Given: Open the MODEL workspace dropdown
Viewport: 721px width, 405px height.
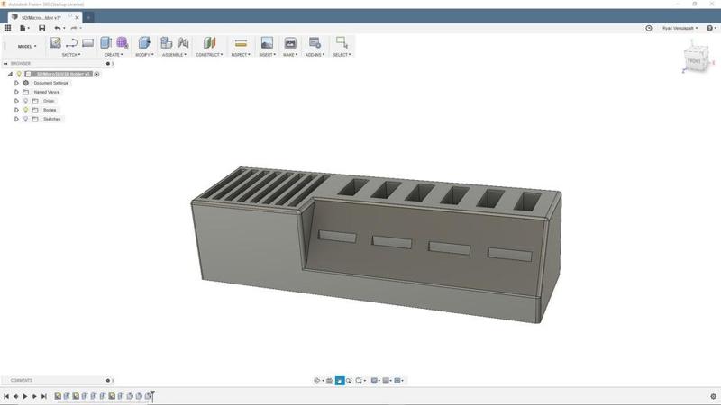Looking at the screenshot, I should pyautogui.click(x=27, y=47).
